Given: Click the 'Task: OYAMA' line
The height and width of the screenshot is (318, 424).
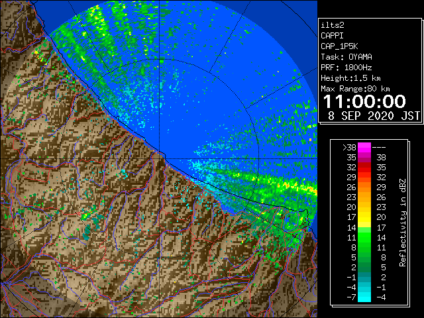Looking at the screenshot, I should point(346,57).
